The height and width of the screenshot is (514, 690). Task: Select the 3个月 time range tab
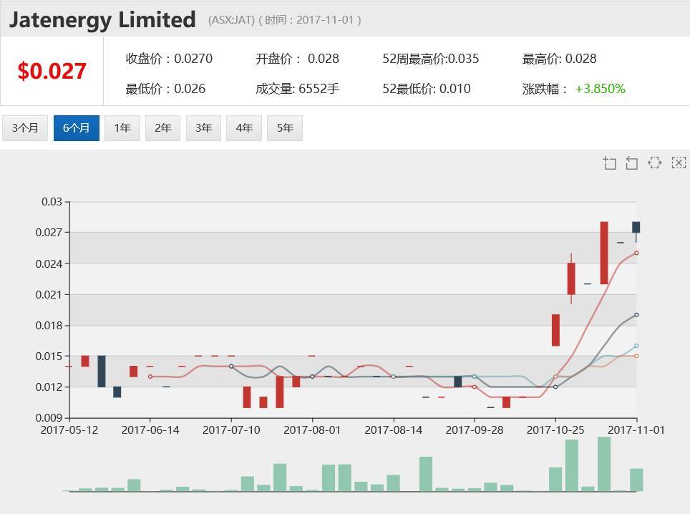(x=25, y=128)
